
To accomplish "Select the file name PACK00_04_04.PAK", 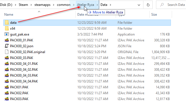I will click(24, 81).
